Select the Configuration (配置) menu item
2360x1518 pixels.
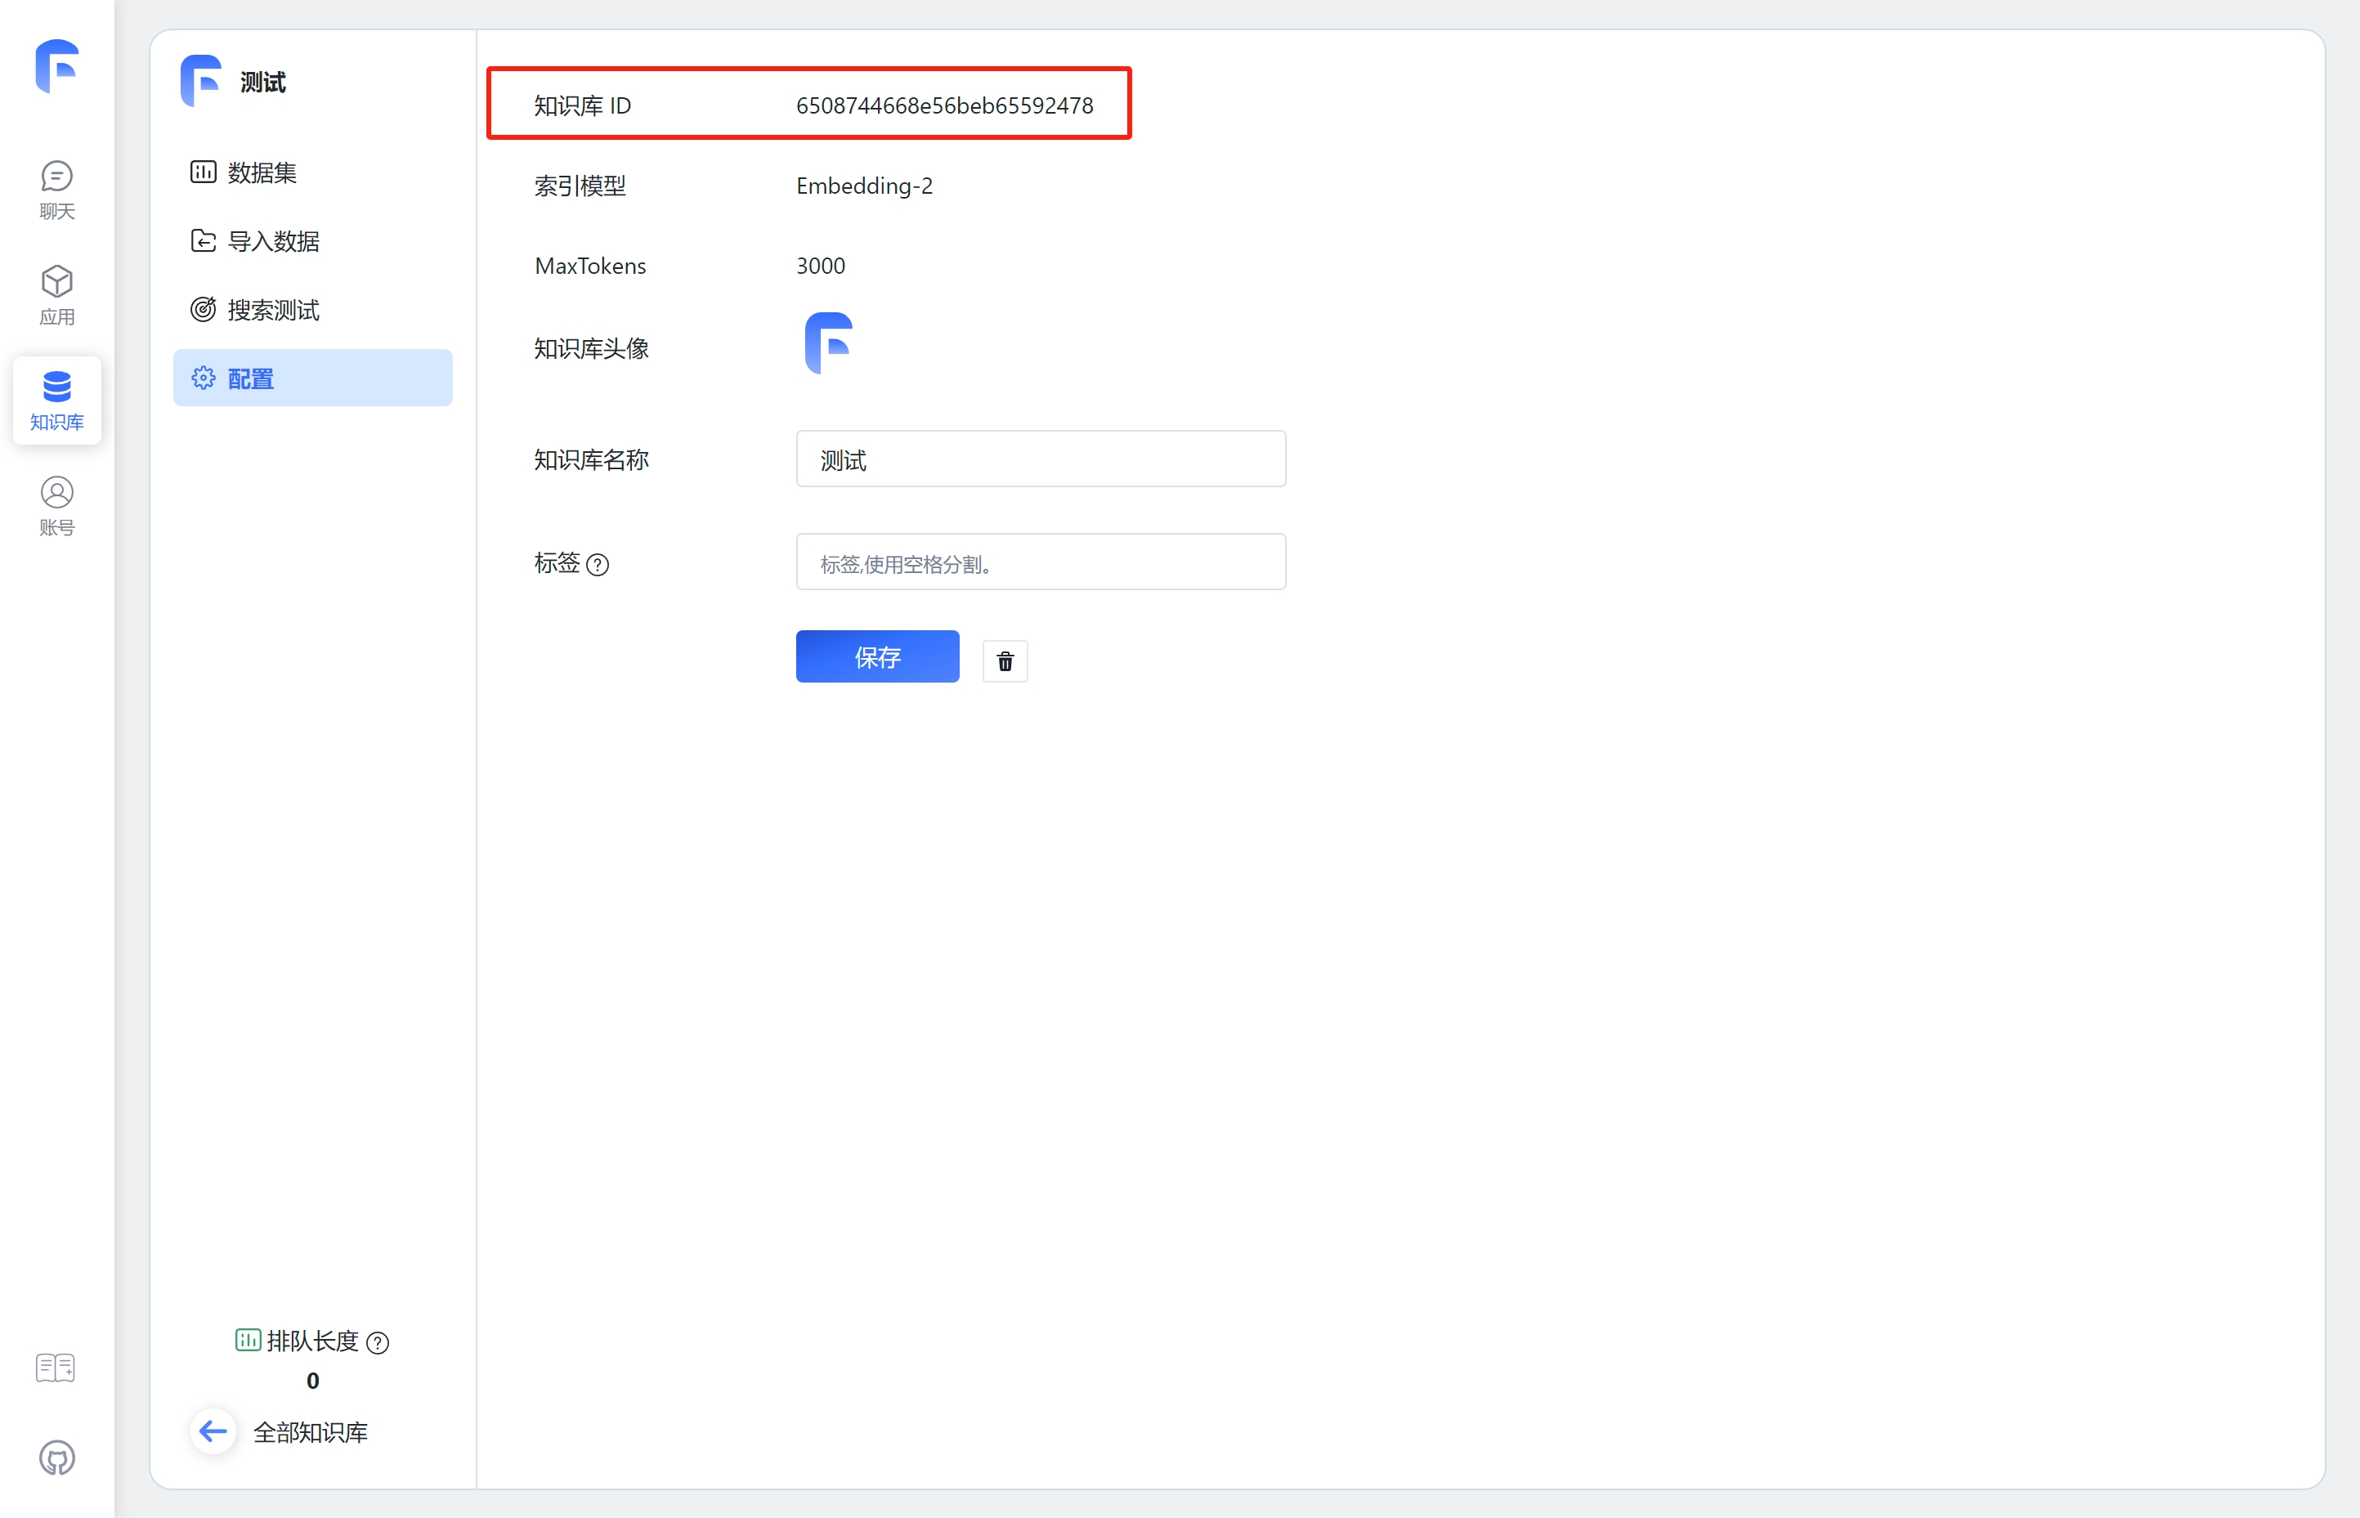point(312,378)
